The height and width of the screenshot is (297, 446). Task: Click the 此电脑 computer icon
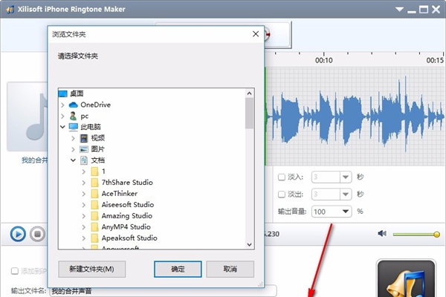pos(73,127)
